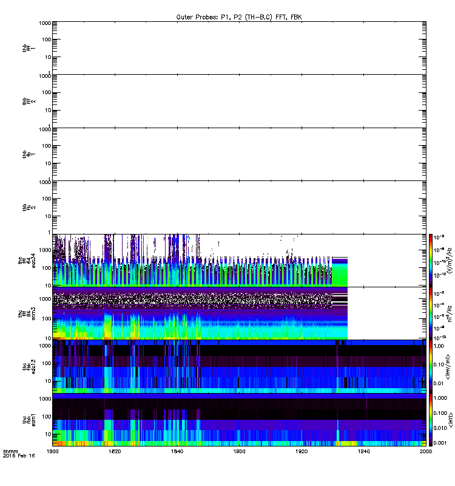Click the 'hhmm' time format label
The height and width of the screenshot is (486, 455).
click(x=10, y=451)
